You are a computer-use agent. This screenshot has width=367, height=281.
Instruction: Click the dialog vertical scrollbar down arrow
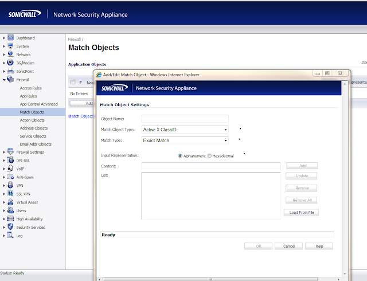pyautogui.click(x=345, y=274)
